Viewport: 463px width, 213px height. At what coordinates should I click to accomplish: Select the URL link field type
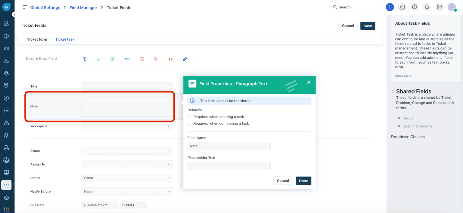(184, 59)
